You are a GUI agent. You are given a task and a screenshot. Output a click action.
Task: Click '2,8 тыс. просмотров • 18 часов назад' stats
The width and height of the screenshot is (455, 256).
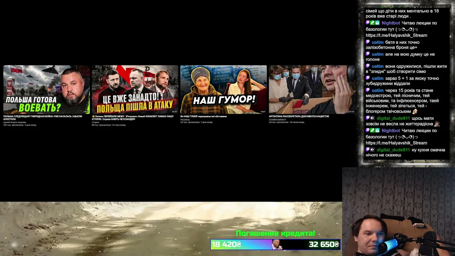(x=286, y=122)
